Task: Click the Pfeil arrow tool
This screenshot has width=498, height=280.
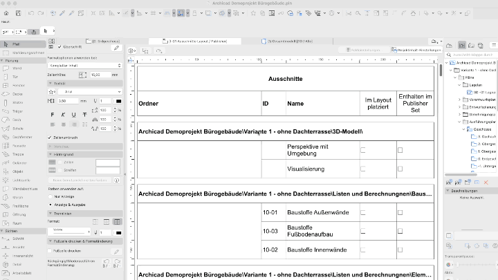Action: pyautogui.click(x=15, y=44)
